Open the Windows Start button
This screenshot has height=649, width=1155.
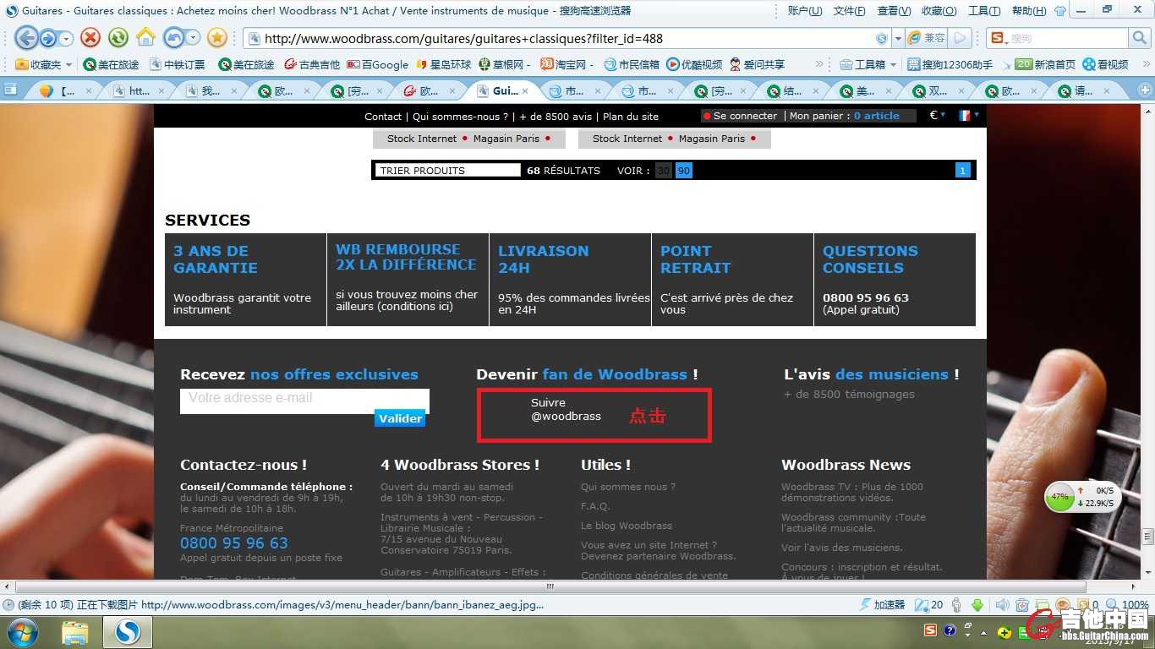point(23,631)
